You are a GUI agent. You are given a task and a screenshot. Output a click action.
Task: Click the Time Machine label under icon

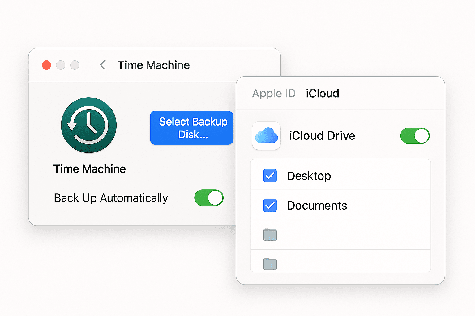[90, 169]
